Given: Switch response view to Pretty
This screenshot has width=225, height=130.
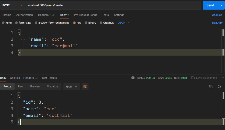Looking at the screenshot, I should [7, 86].
